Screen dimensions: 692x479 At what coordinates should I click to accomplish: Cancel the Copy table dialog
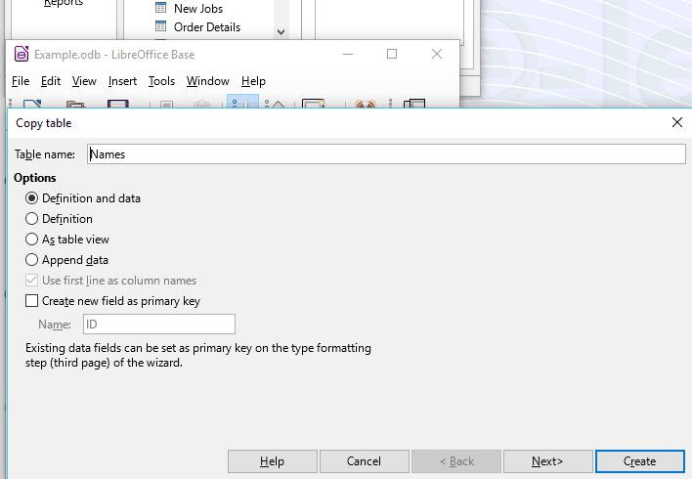point(365,461)
